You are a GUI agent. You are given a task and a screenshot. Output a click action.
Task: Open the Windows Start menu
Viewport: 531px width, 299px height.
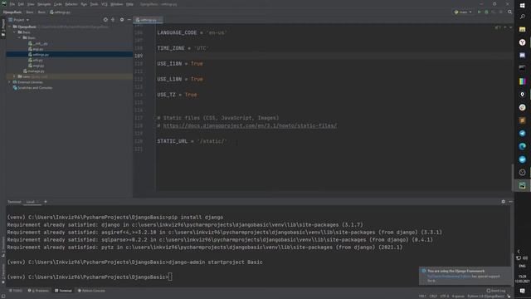coord(522,5)
